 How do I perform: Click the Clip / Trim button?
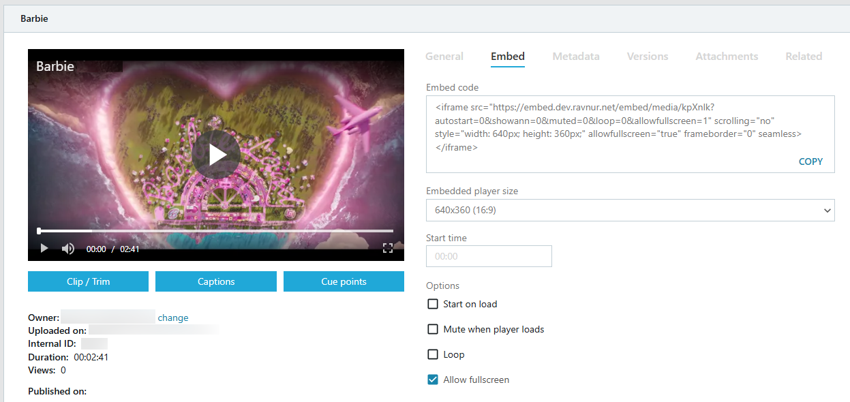point(88,281)
